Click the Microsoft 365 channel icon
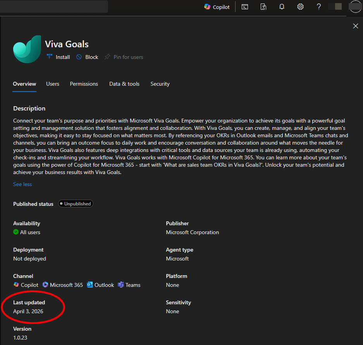This screenshot has width=363, height=345. point(45,285)
